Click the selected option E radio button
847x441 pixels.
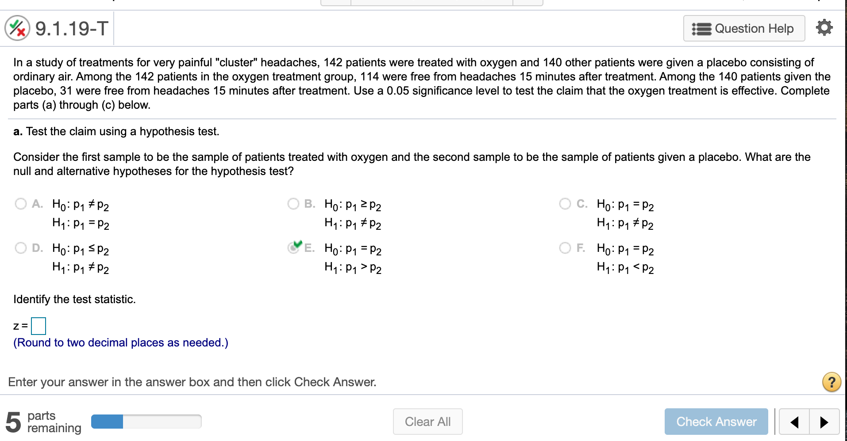[293, 249]
